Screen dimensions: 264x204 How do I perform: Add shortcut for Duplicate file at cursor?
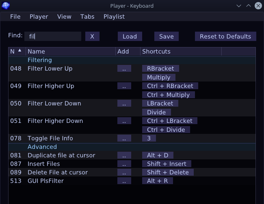pyautogui.click(x=124, y=155)
